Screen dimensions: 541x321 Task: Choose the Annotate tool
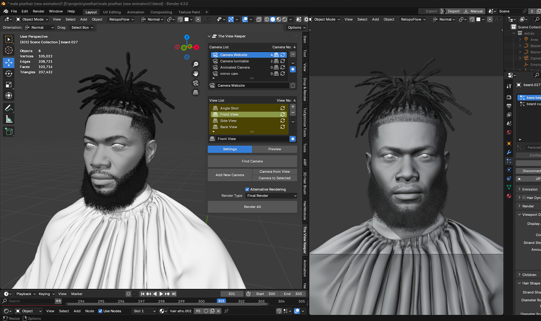tap(9, 108)
